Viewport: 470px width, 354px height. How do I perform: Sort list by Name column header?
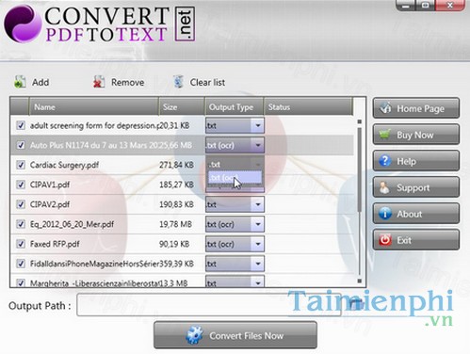93,107
